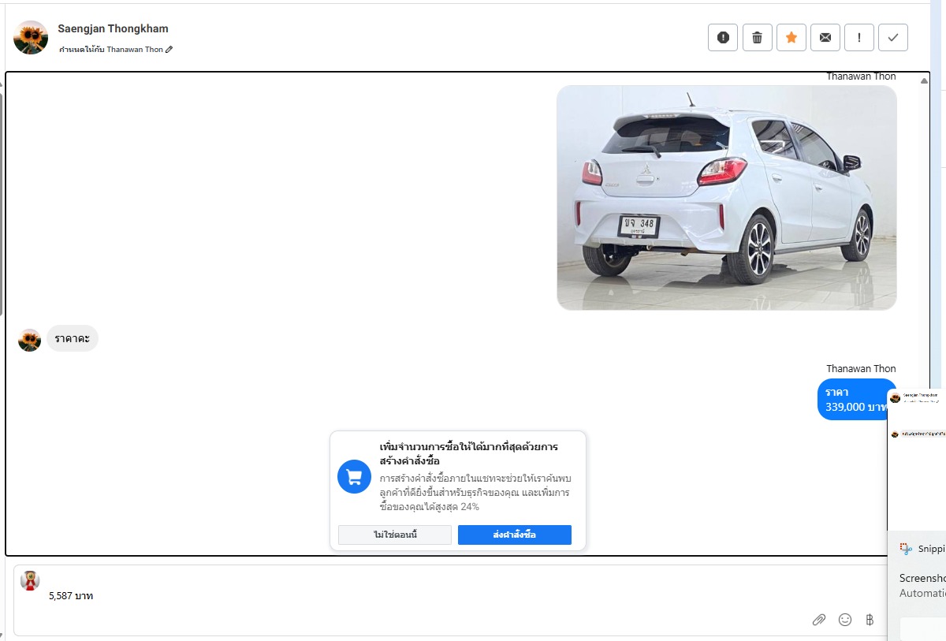This screenshot has width=946, height=641.
Task: Mark conversation unread with envelope icon
Action: (x=825, y=37)
